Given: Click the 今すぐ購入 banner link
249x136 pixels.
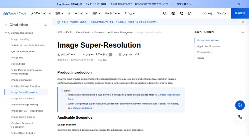Looking at the screenshot, I should (184, 4).
